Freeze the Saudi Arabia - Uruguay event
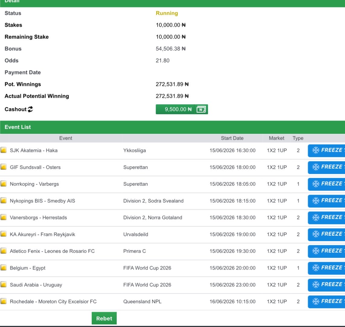The height and width of the screenshot is (327, 345). point(326,285)
